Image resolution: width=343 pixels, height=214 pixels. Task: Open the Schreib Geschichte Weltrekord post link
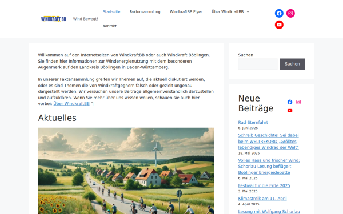point(269,142)
